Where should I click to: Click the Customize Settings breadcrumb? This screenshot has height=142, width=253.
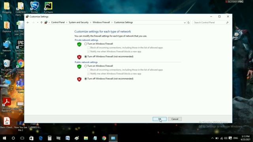[x=123, y=22]
